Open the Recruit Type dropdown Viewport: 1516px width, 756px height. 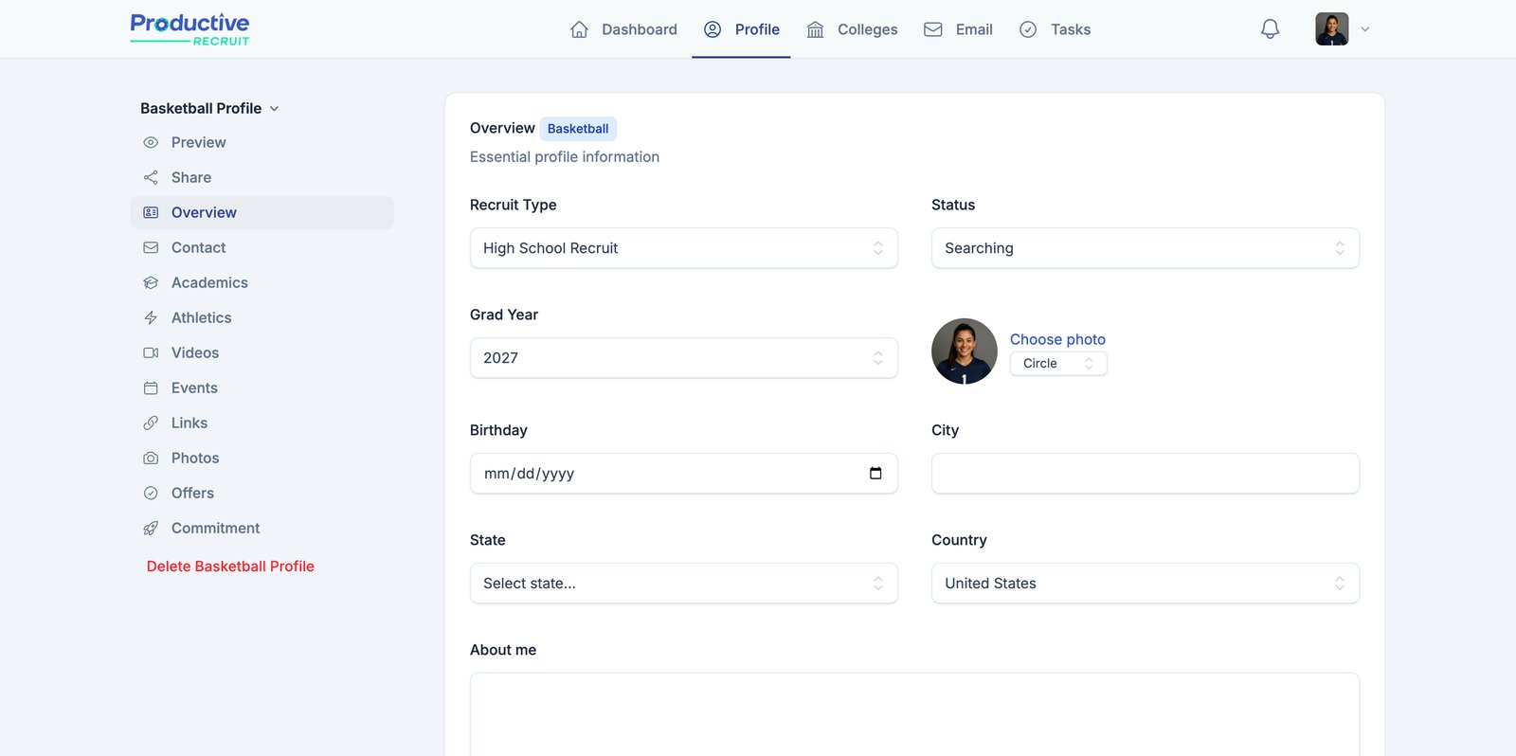(683, 248)
